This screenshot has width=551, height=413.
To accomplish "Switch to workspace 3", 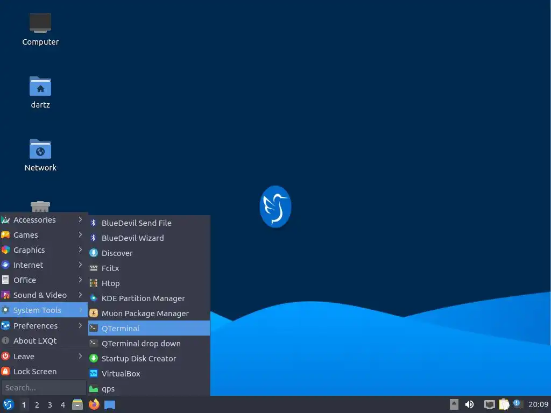I will (x=50, y=405).
